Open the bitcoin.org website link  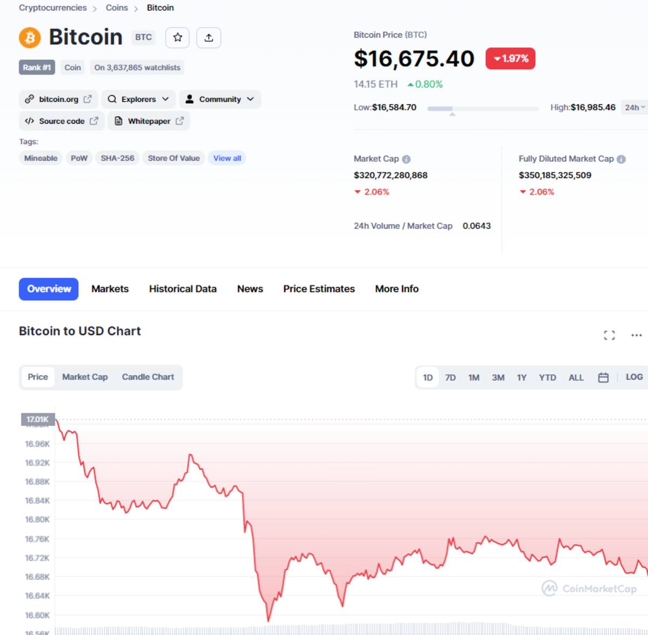click(58, 99)
